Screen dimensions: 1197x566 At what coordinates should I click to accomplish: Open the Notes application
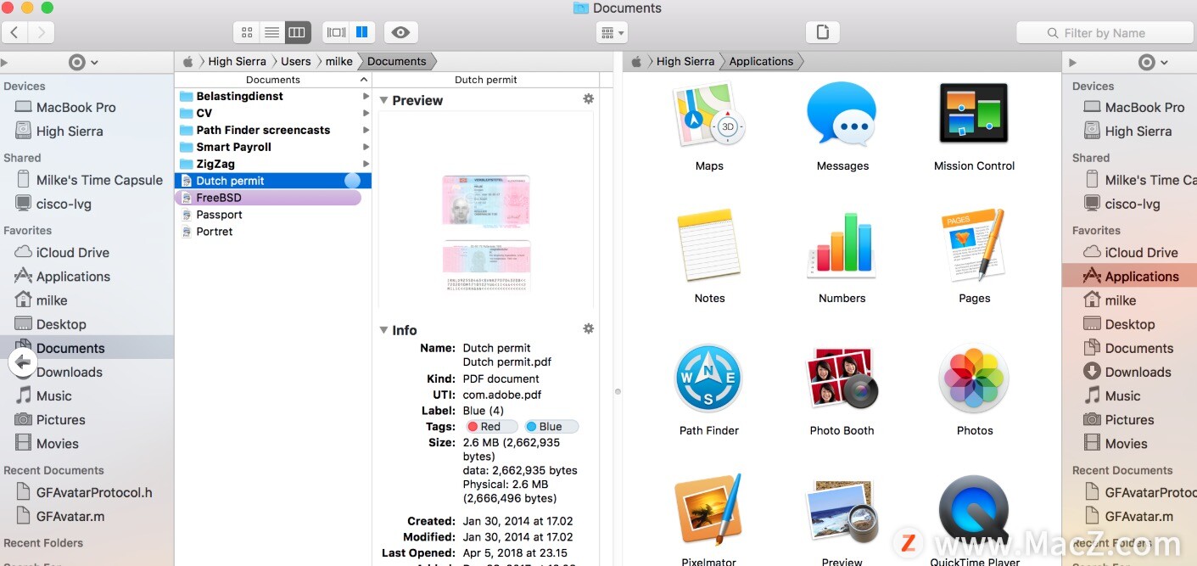709,246
